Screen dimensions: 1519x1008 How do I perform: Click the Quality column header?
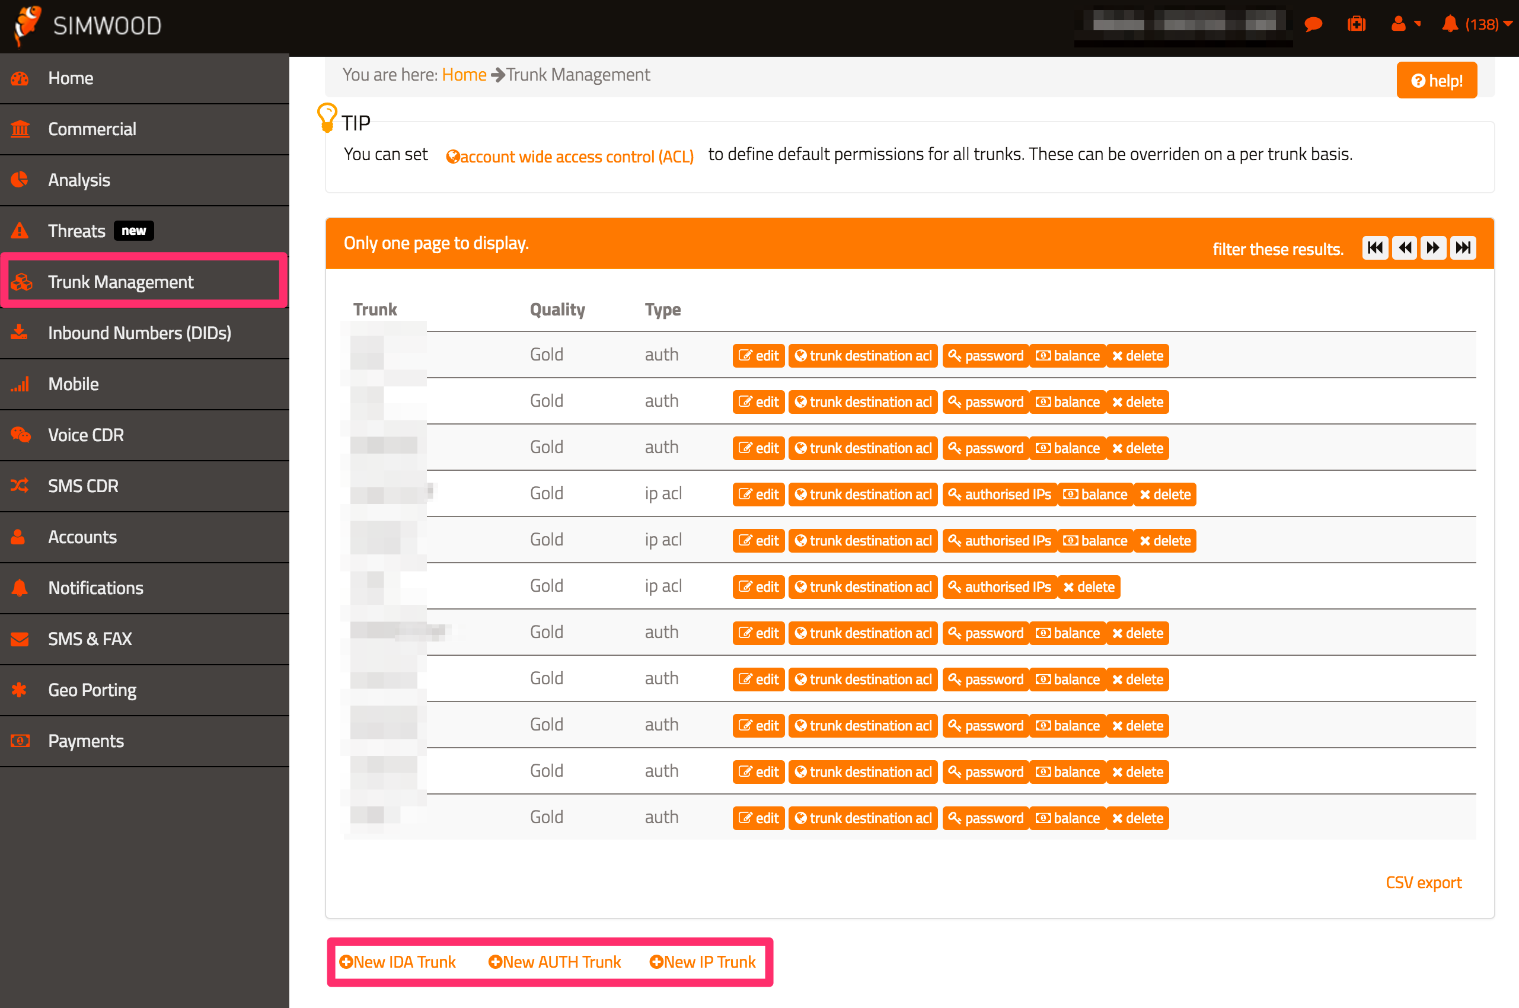point(557,309)
